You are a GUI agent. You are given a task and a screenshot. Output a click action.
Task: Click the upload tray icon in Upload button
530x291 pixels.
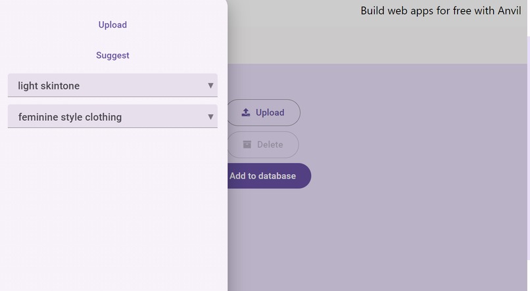click(246, 112)
